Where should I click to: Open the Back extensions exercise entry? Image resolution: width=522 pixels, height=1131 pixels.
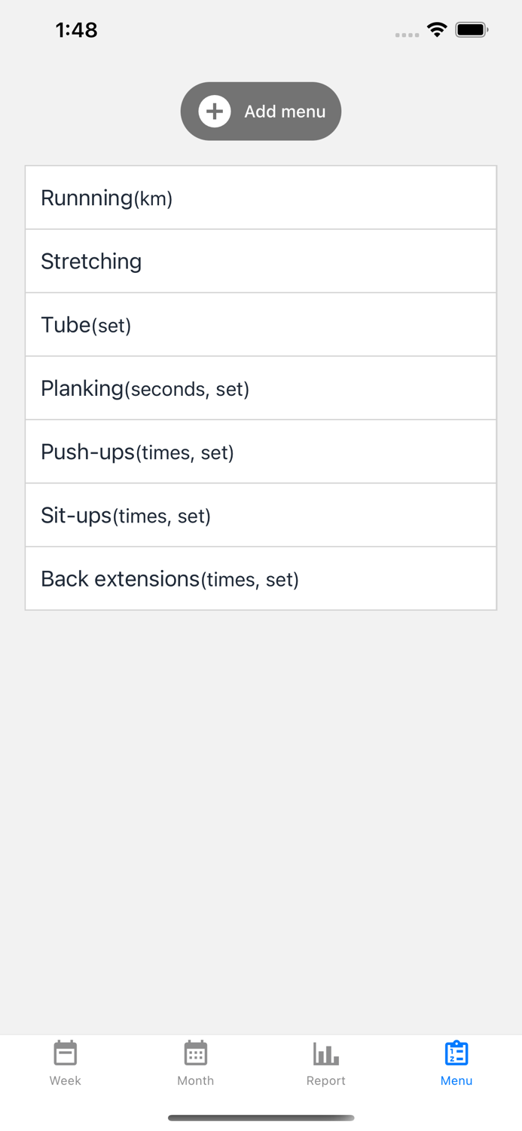tap(261, 578)
